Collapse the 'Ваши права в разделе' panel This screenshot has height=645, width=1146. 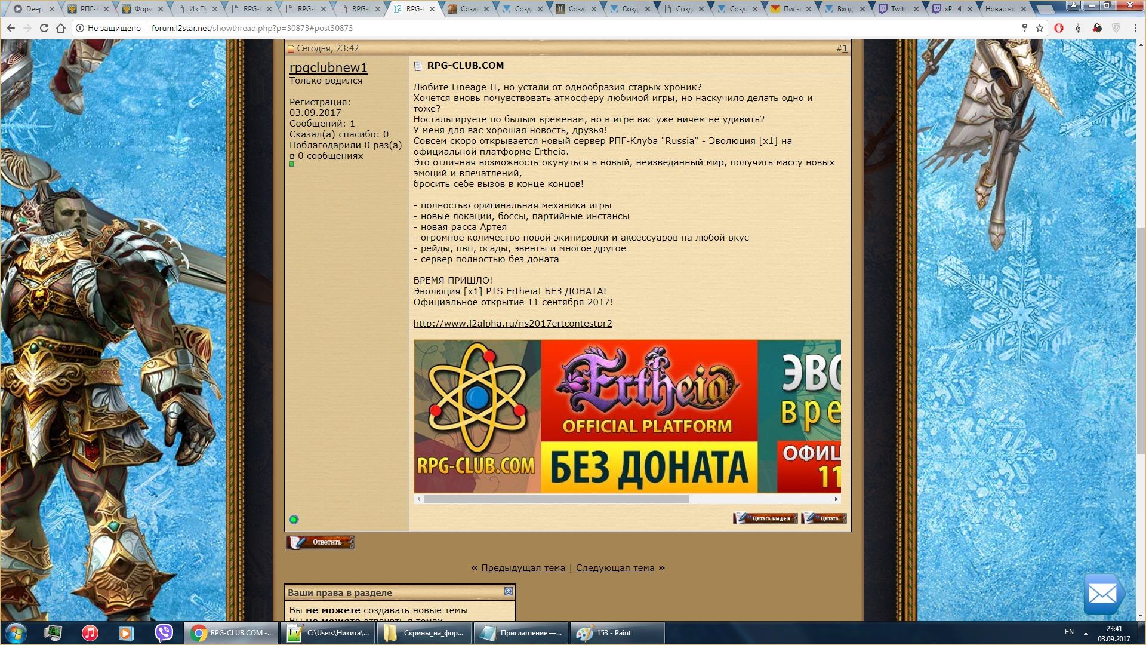click(509, 591)
